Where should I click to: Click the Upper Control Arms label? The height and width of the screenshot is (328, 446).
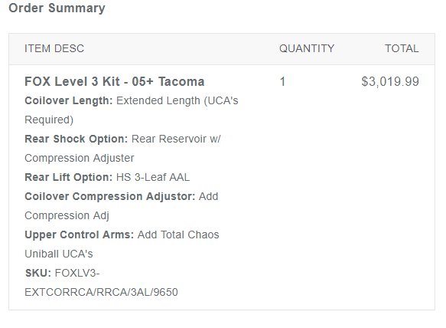pos(79,235)
